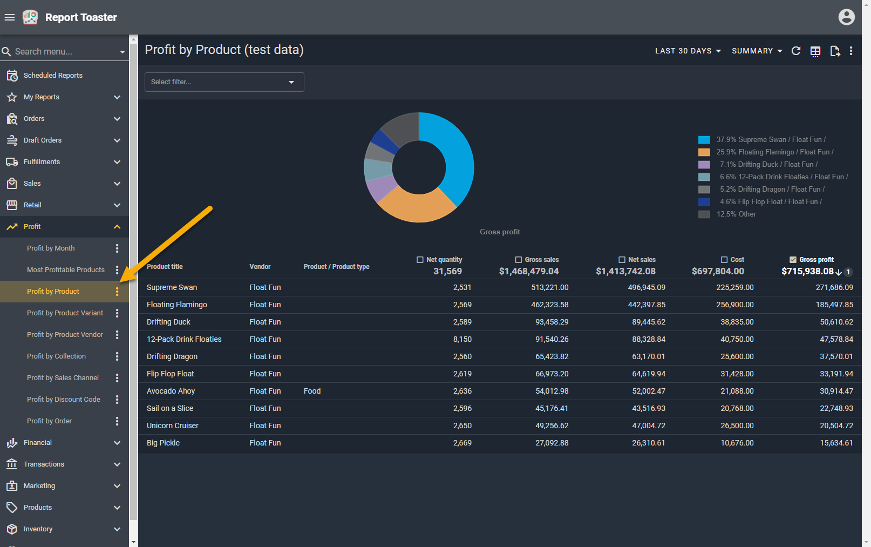
Task: Collapse the Profit menu section
Action: click(117, 227)
